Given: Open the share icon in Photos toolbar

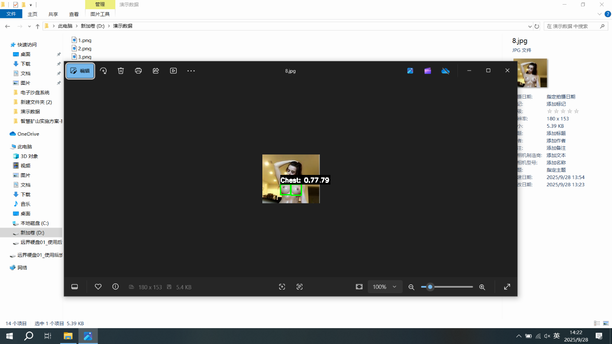Looking at the screenshot, I should click(156, 71).
